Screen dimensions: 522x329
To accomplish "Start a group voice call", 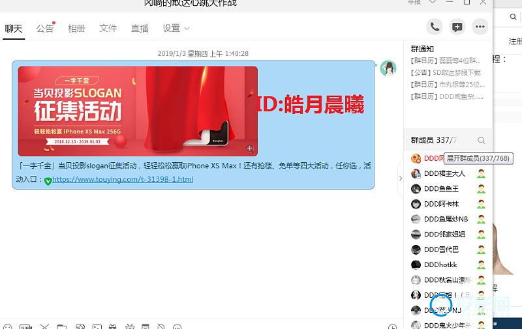I will click(x=434, y=27).
